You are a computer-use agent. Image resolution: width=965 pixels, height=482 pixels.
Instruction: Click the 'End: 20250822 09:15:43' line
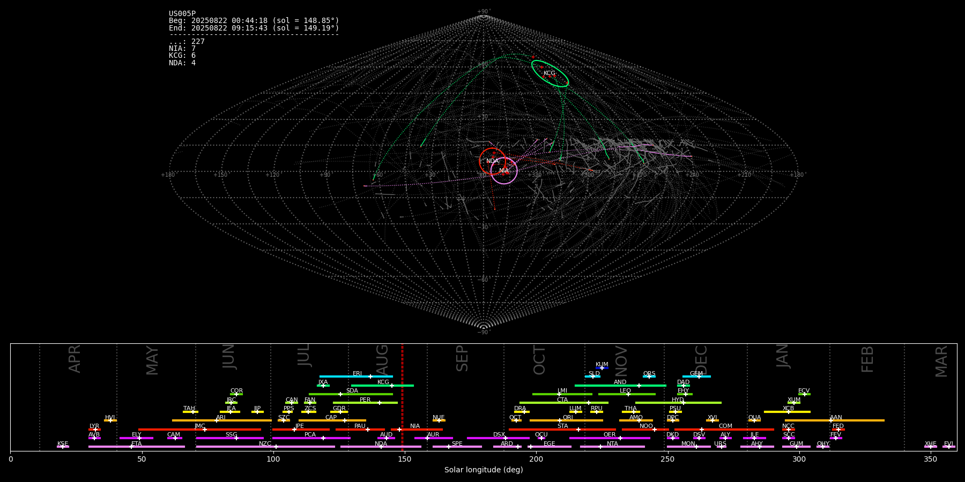point(254,28)
